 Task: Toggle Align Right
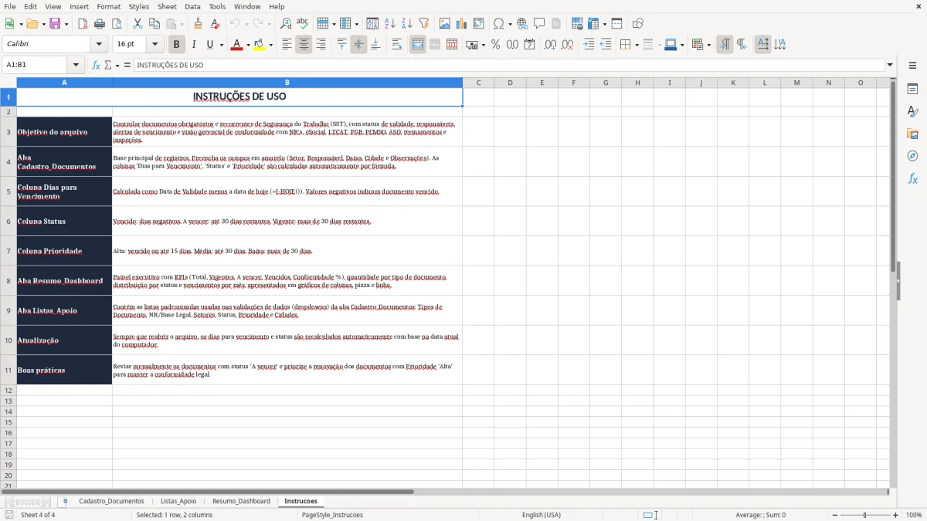point(321,45)
